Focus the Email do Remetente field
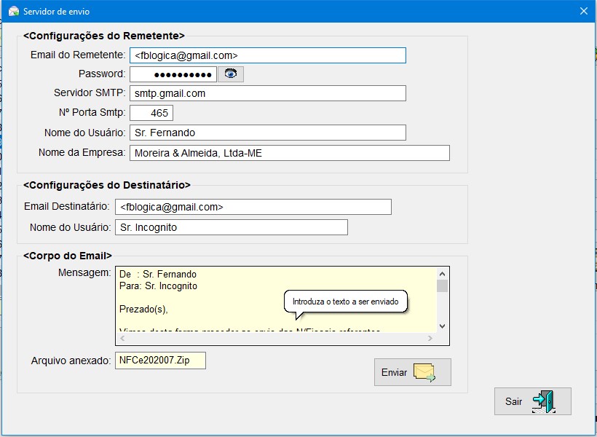Image resolution: width=597 pixels, height=437 pixels. pyautogui.click(x=266, y=55)
